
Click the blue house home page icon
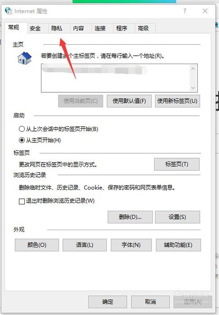24,58
